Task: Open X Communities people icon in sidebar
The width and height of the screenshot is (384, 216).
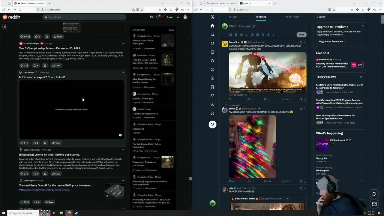Action: [212, 96]
